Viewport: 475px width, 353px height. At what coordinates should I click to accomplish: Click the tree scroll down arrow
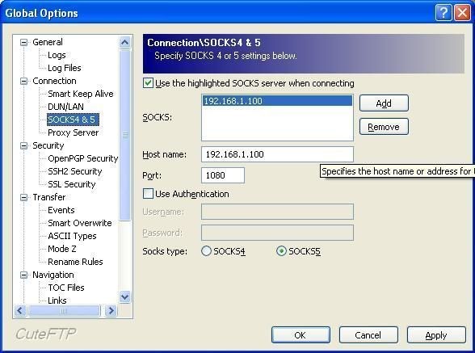[x=124, y=296]
